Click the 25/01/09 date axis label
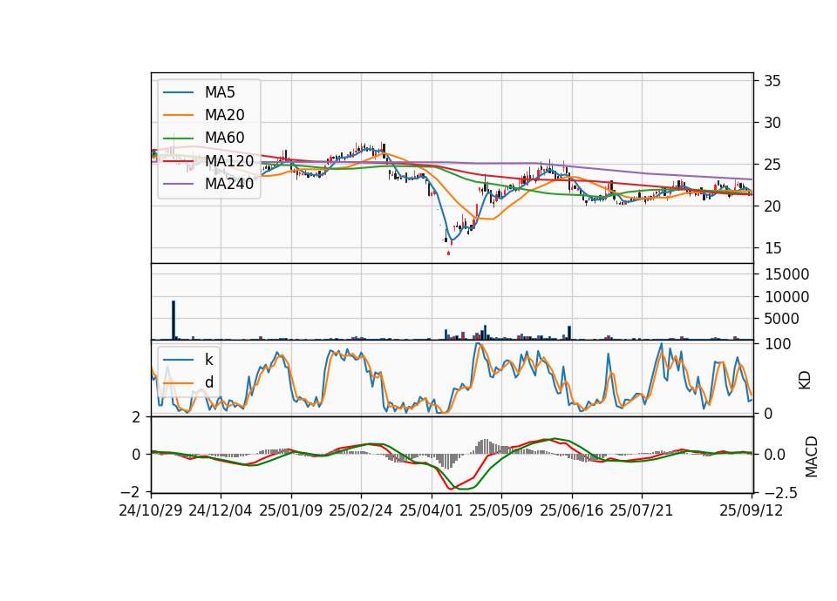This screenshot has width=837, height=601. 291,510
